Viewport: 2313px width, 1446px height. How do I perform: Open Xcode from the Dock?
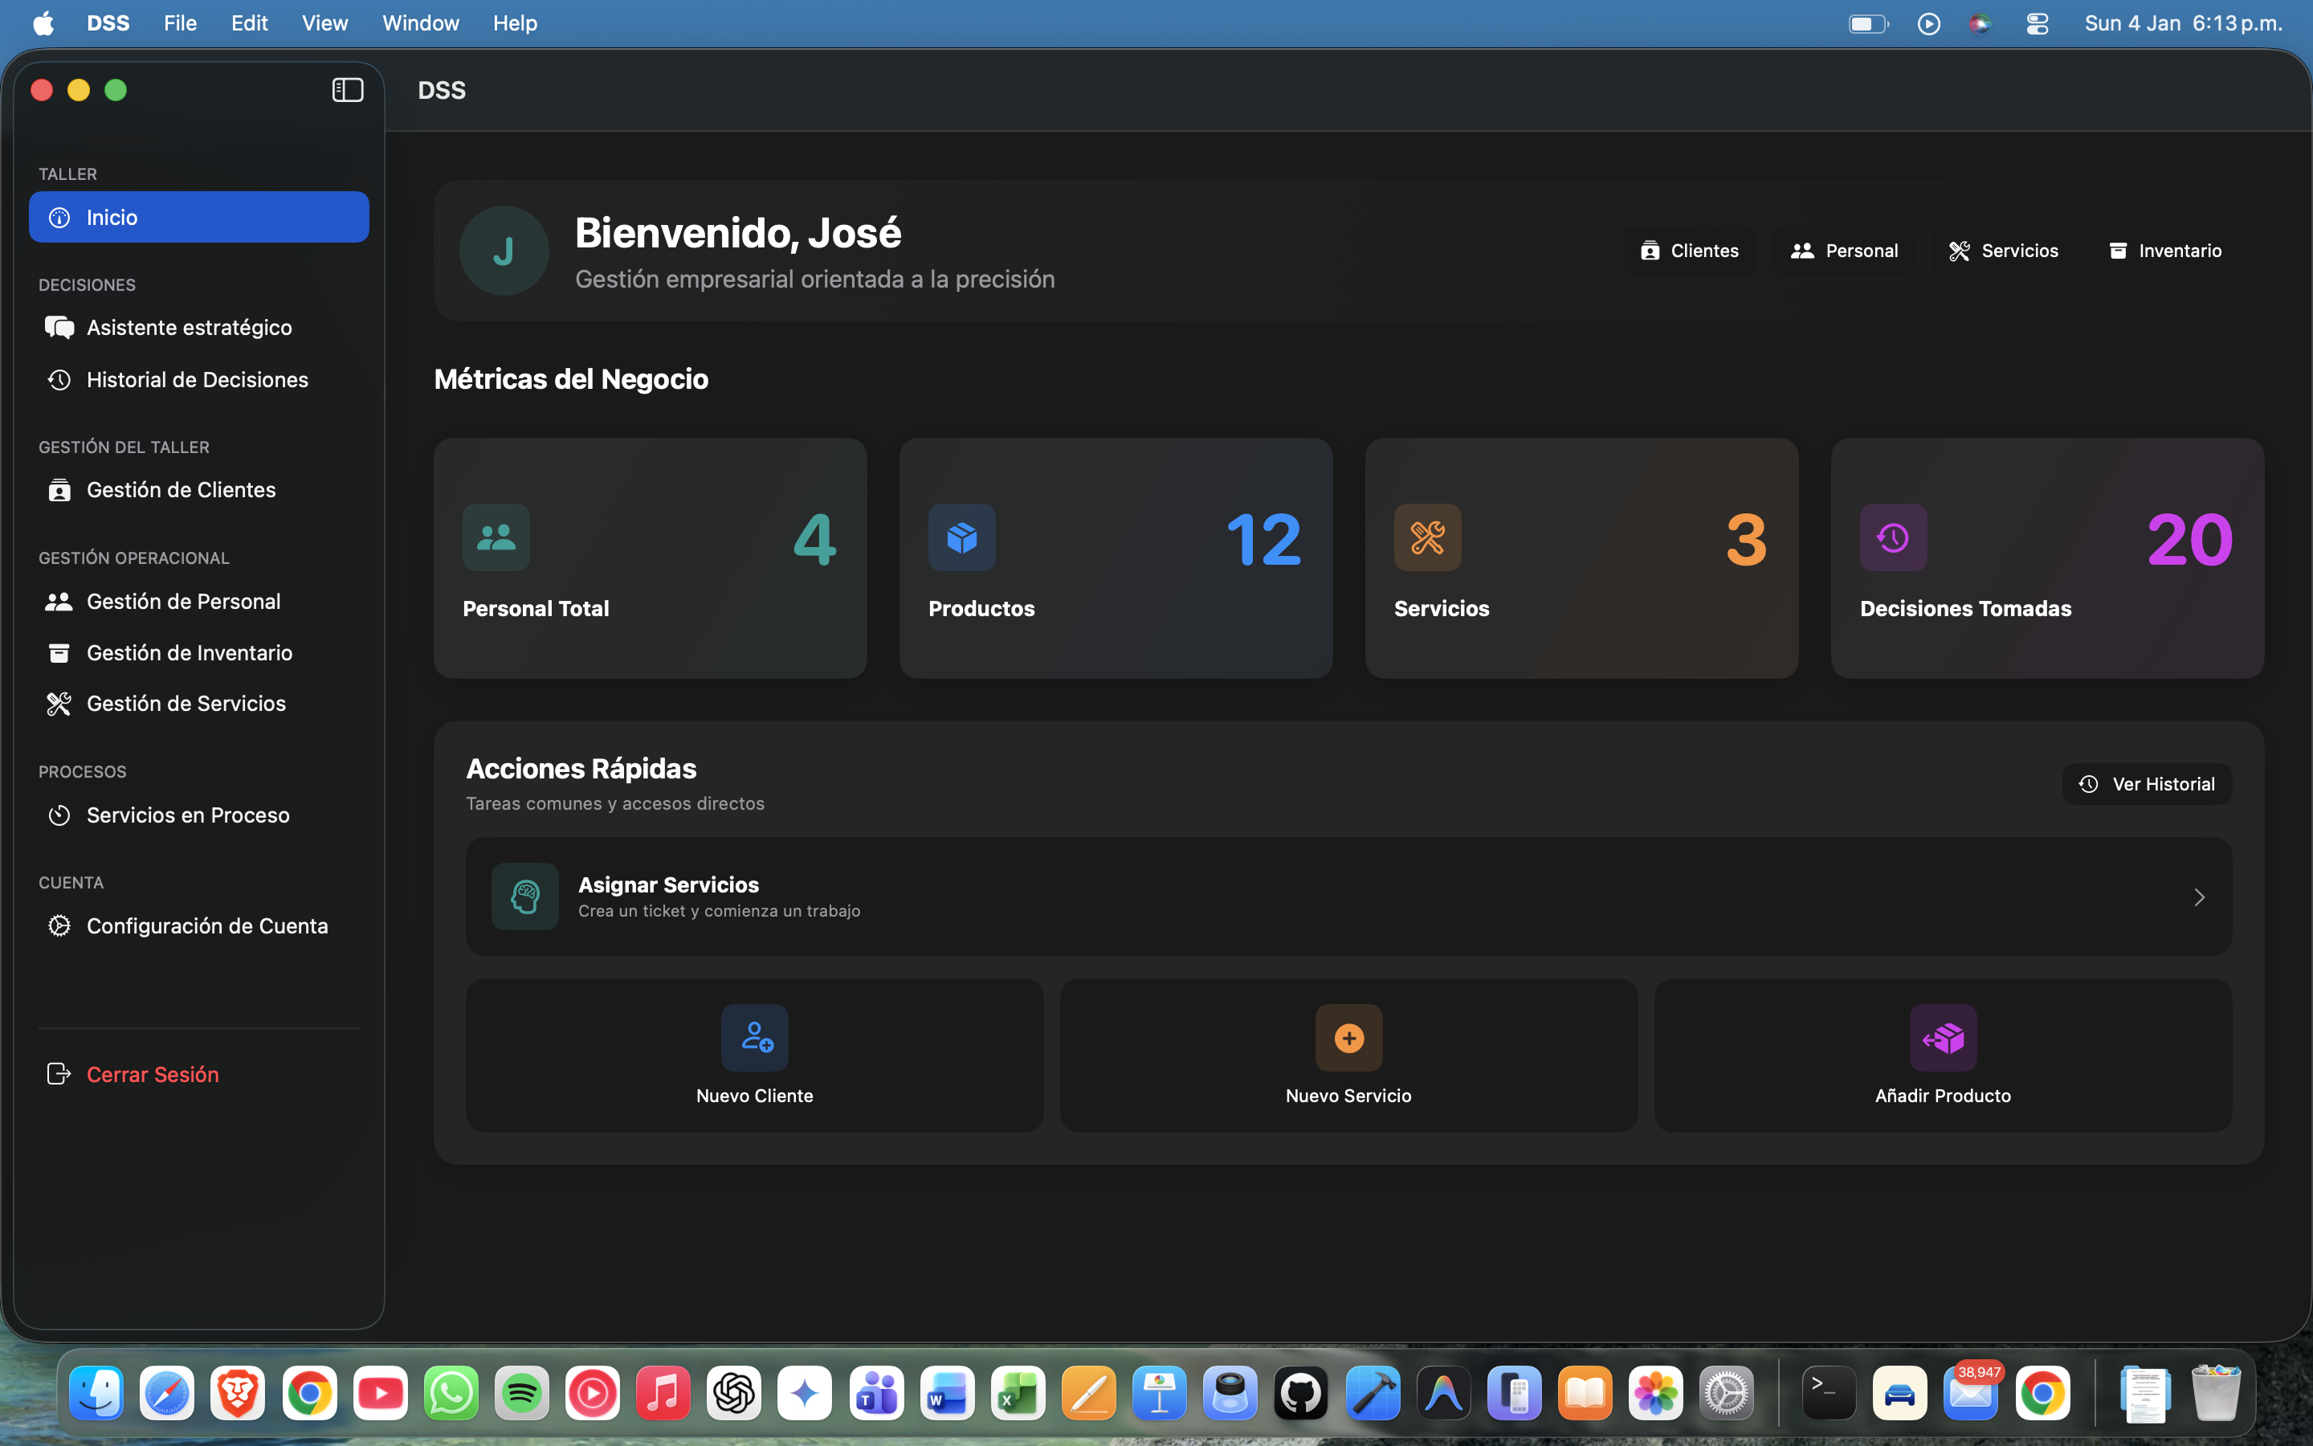click(1373, 1392)
